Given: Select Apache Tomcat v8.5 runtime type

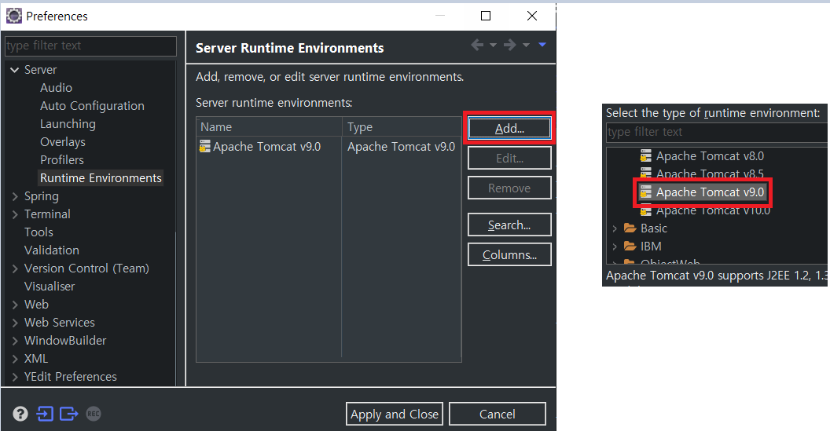Looking at the screenshot, I should point(710,173).
